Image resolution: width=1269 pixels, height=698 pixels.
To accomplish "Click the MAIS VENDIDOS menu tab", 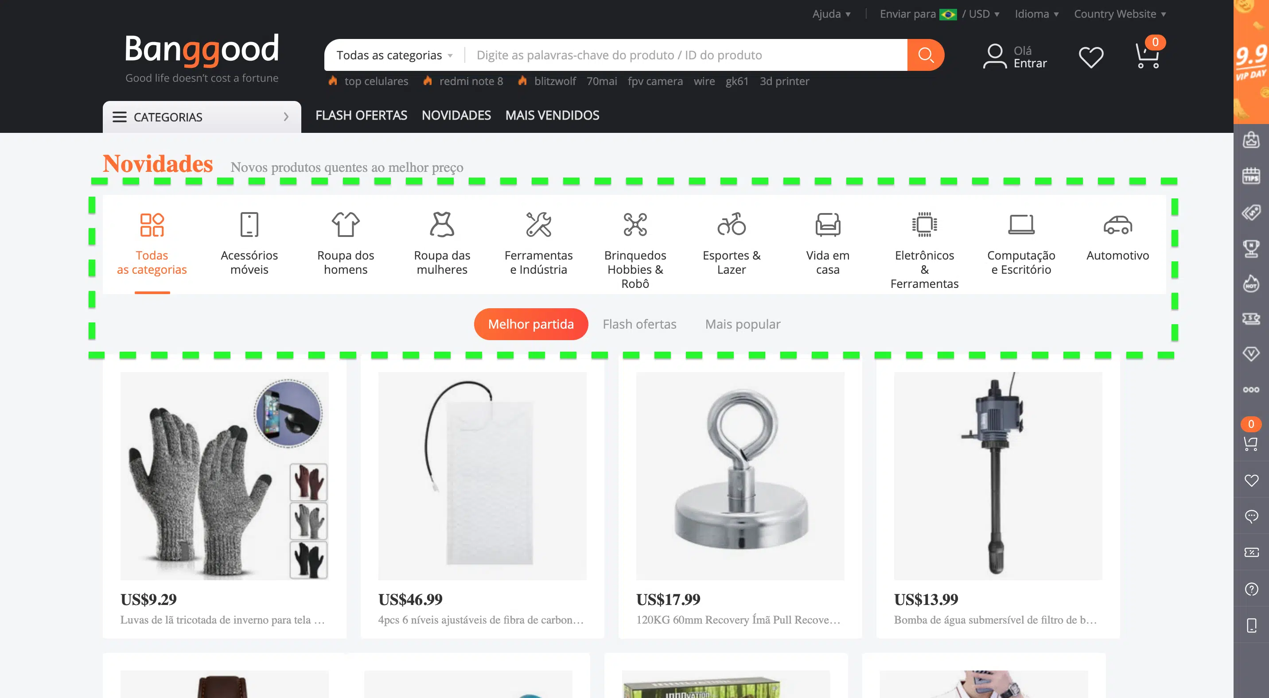I will [552, 114].
